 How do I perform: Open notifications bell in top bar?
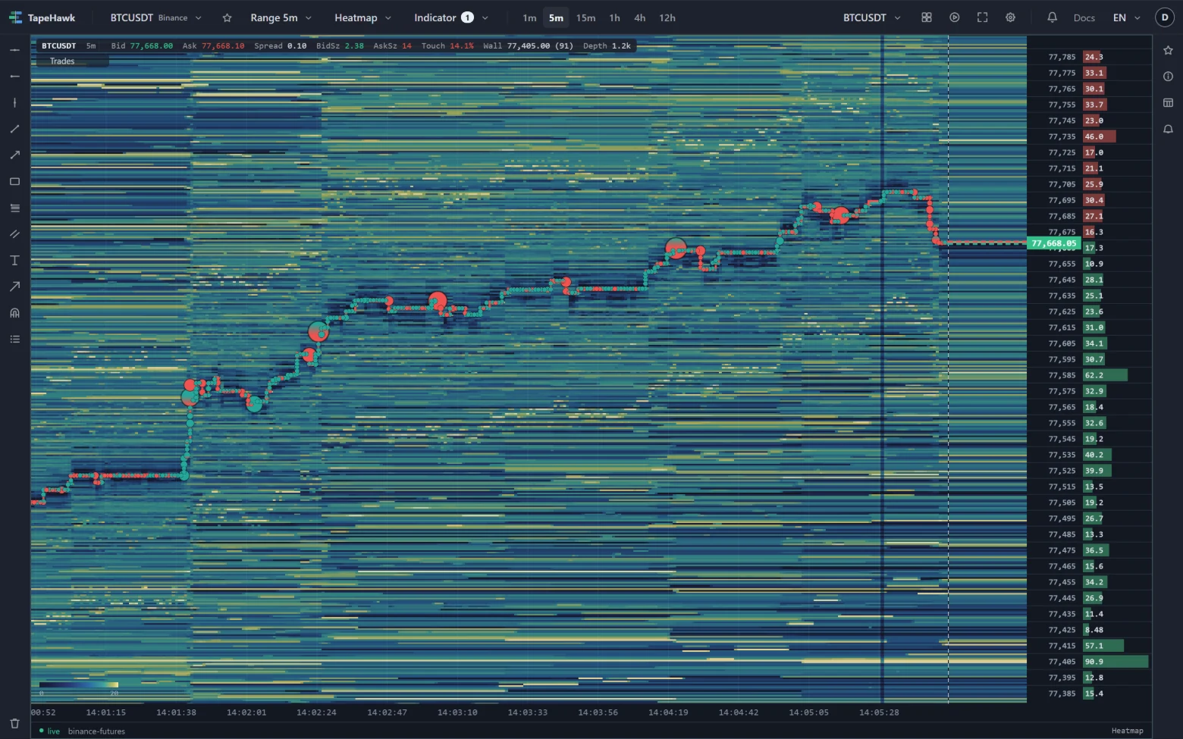(1052, 17)
